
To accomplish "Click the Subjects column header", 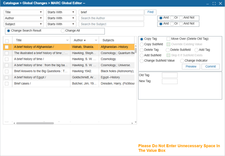I will point(108,40).
